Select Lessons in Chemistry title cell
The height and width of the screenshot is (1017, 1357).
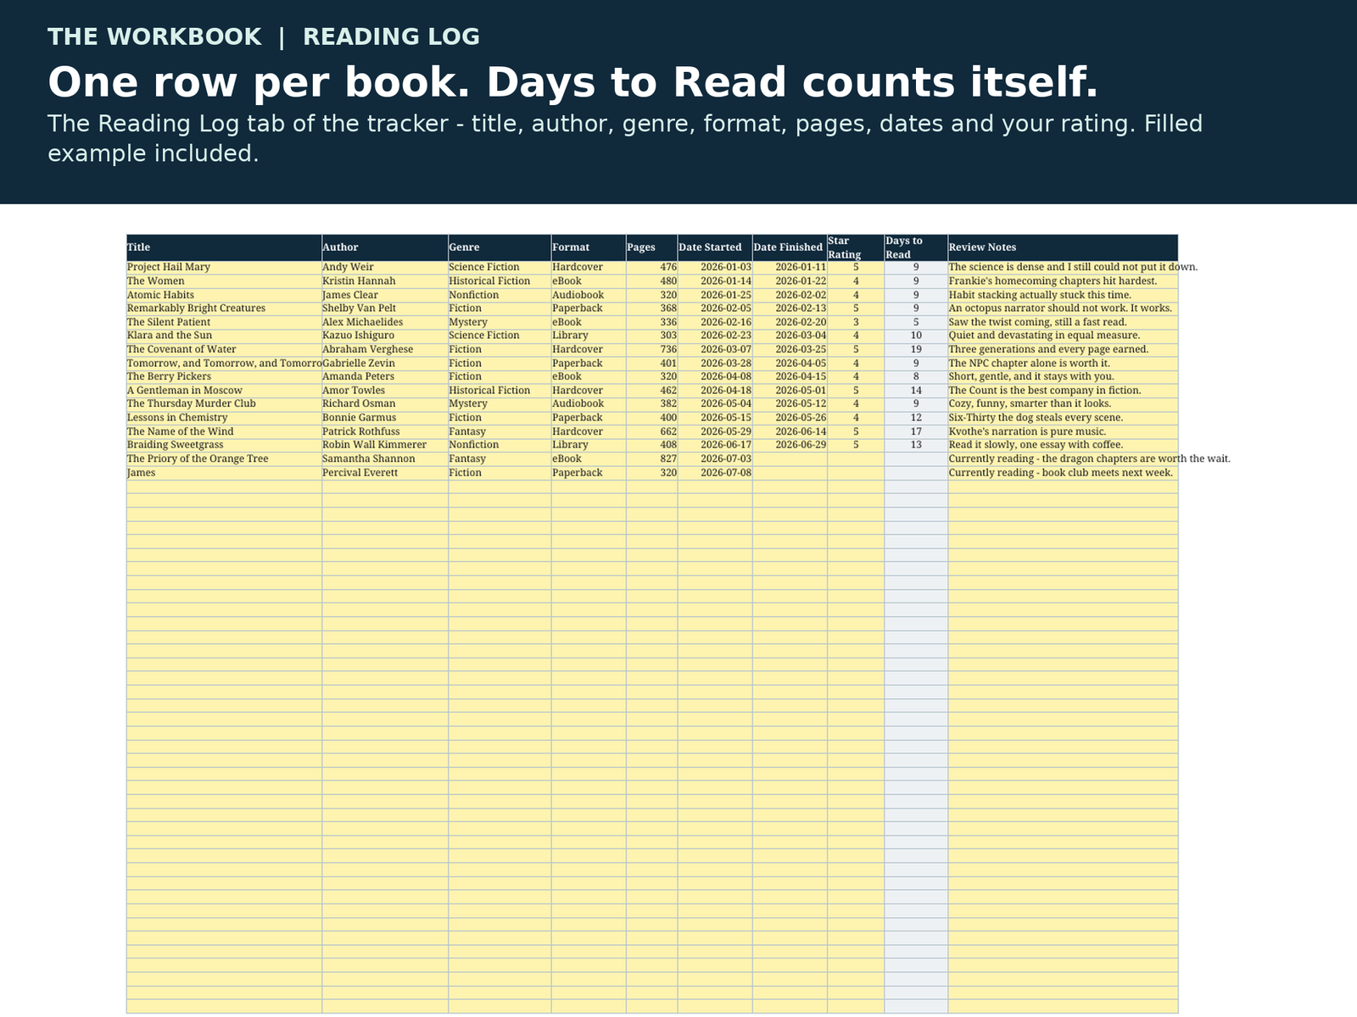pyautogui.click(x=224, y=418)
